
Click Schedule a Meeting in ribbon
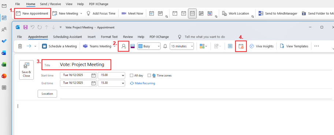59,46
